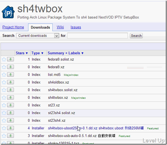Click the MajorIndex label on sh4twbox.xz
The image size is (167, 145).
tap(79, 98)
